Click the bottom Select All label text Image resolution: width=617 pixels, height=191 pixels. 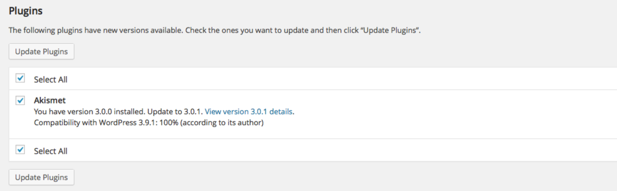point(50,151)
